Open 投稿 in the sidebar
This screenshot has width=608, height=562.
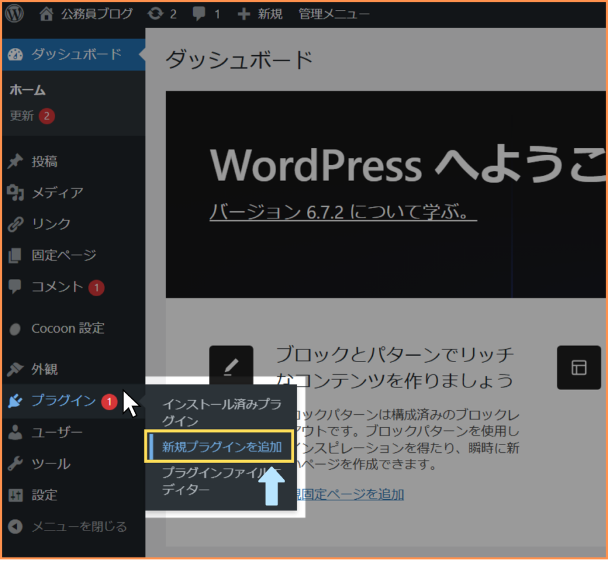pyautogui.click(x=45, y=161)
